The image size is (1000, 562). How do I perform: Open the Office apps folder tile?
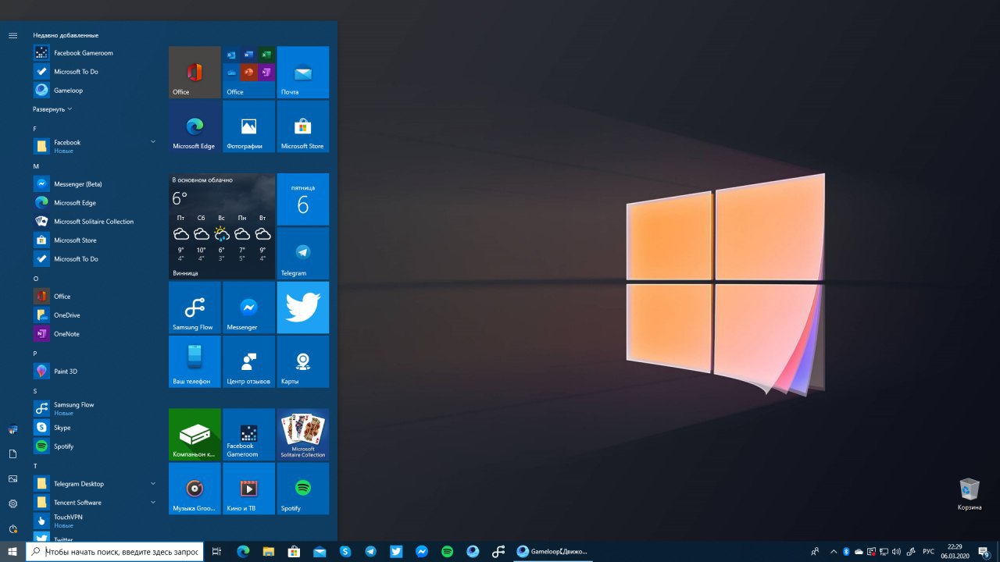(x=248, y=72)
